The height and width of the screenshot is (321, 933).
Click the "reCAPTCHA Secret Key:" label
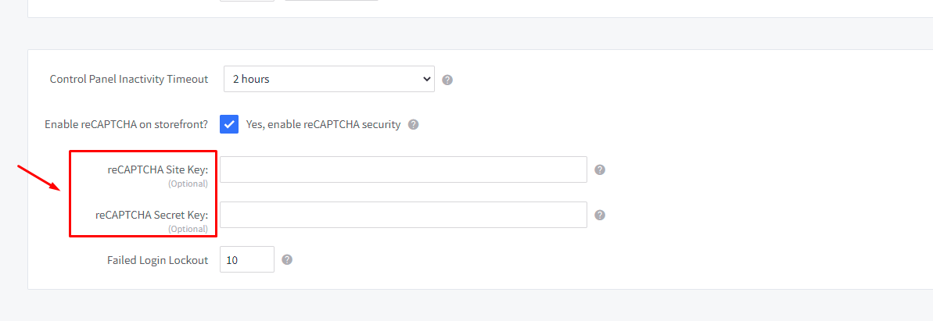(x=152, y=215)
